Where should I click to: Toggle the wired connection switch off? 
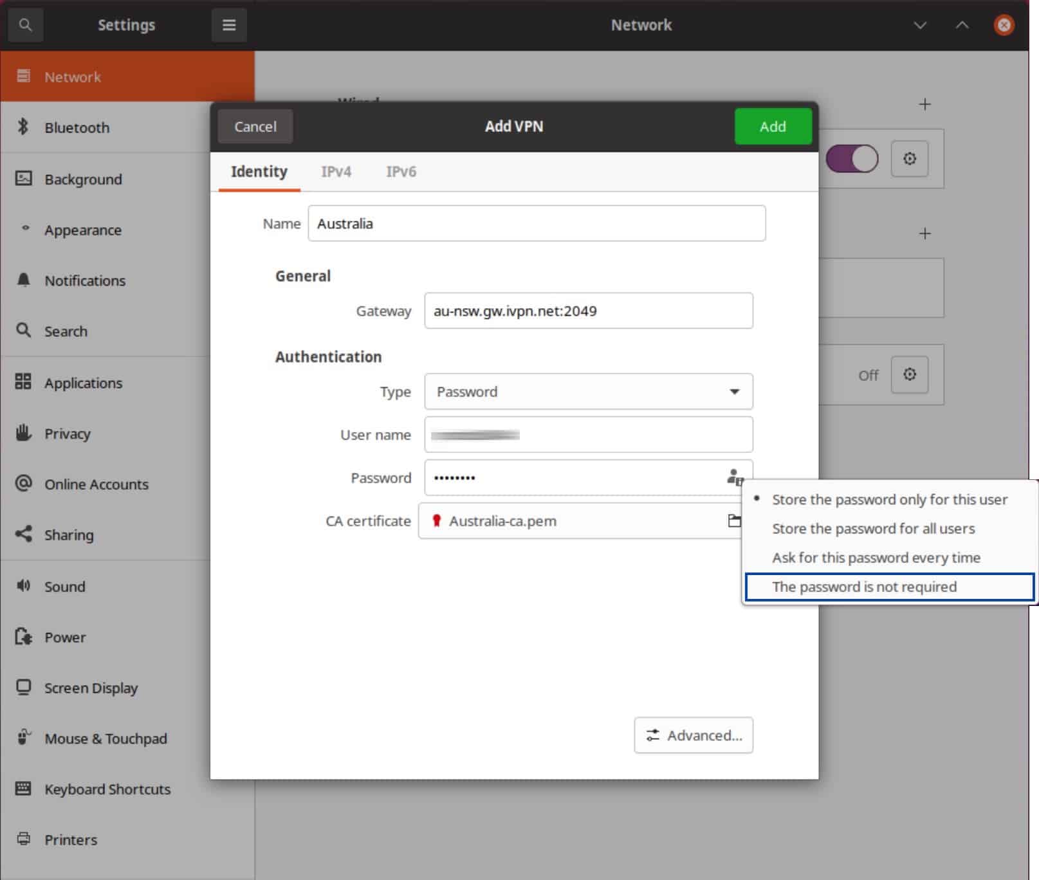click(x=852, y=158)
